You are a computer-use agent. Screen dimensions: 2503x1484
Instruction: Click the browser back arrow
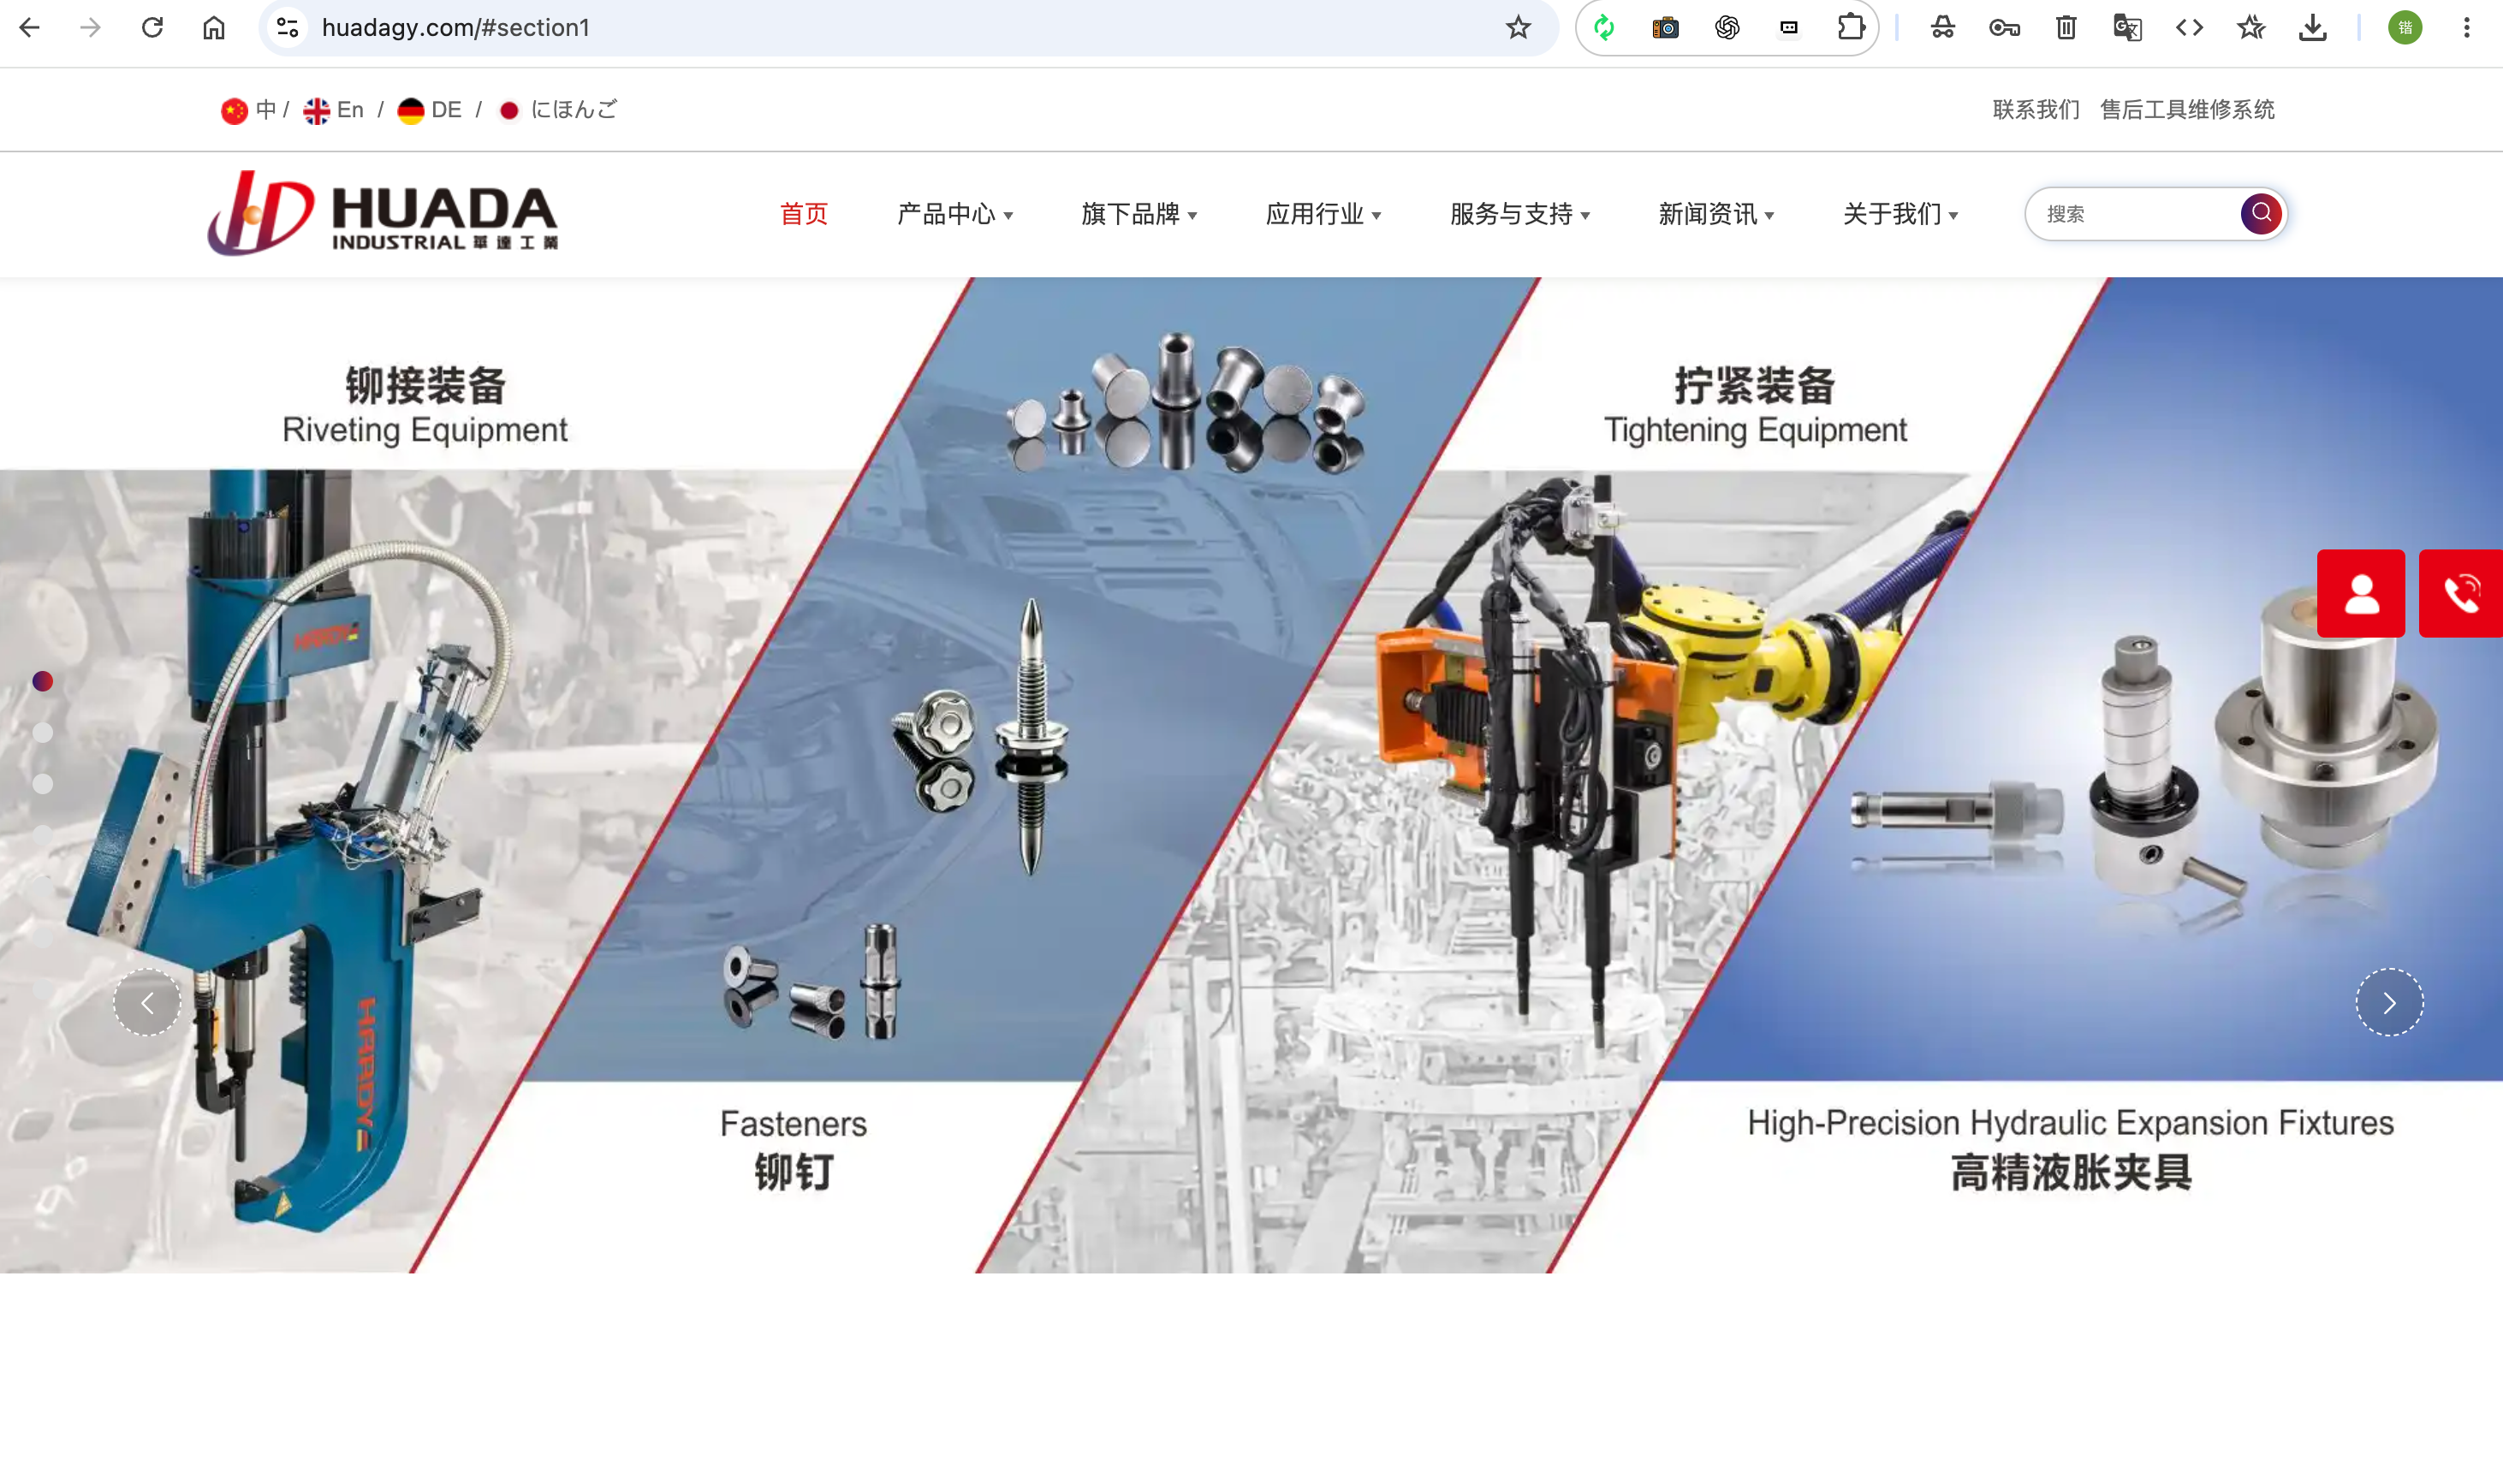point(29,27)
